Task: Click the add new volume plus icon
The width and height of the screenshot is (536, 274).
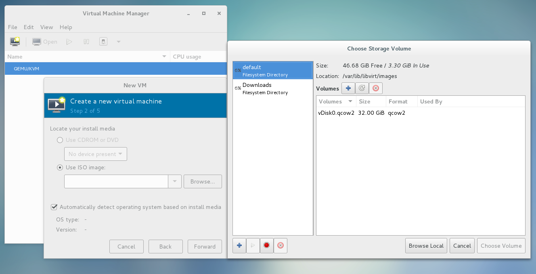Action: (348, 88)
